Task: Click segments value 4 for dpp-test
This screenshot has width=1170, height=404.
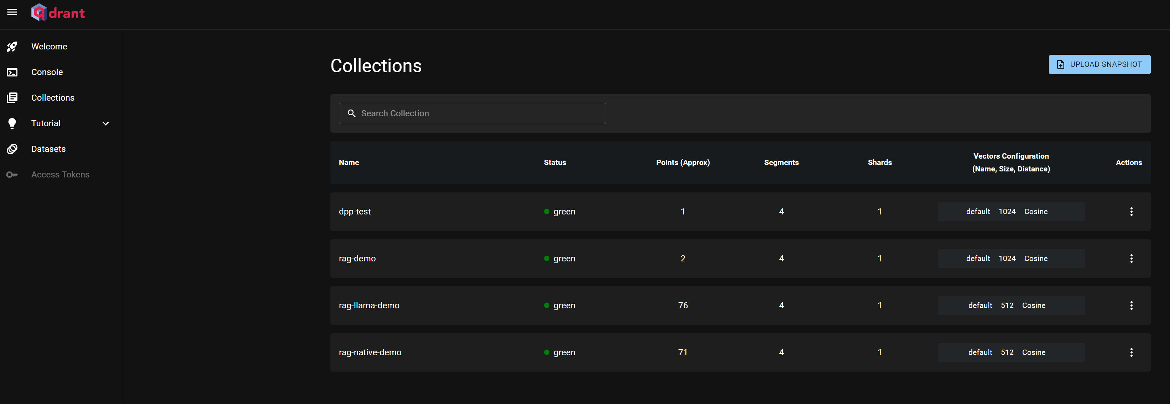Action: pos(781,212)
